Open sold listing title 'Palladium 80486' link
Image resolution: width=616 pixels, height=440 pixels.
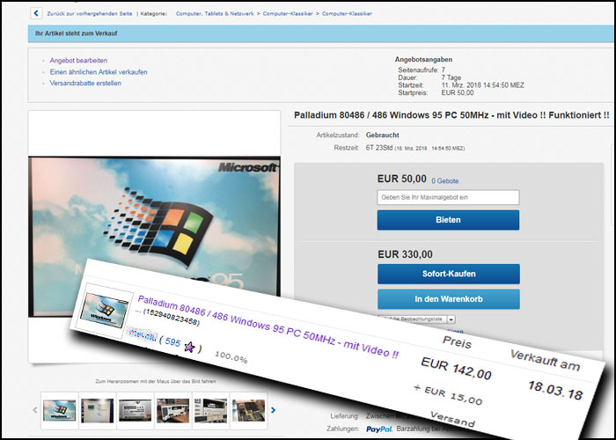(268, 326)
